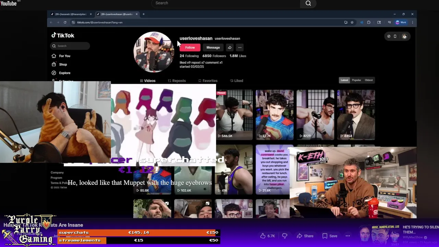Focus the TikTok sidebar Search box
439x247 pixels.
tap(70, 46)
